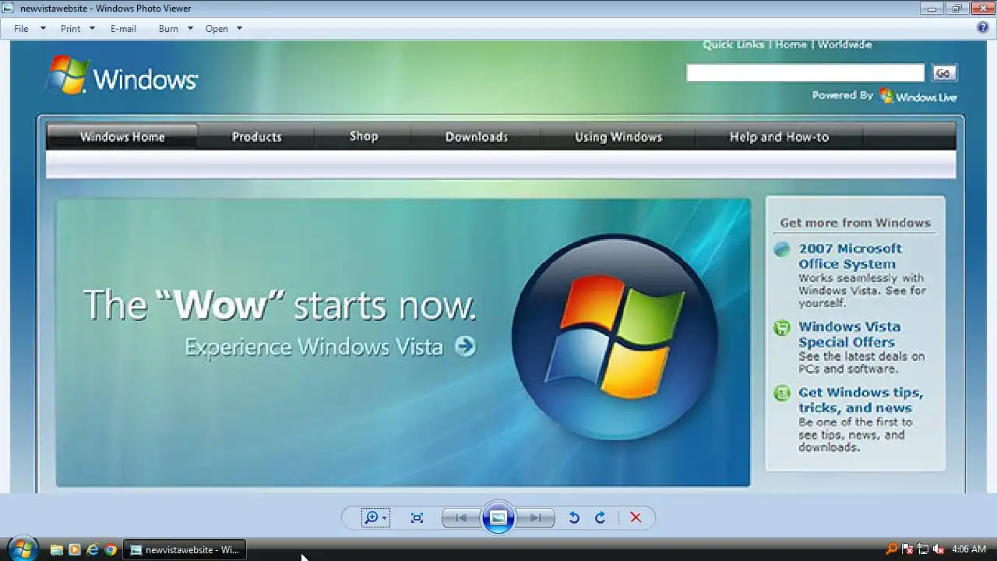Open the network status tray icon
Viewport: 997px width, 561px height.
[923, 549]
